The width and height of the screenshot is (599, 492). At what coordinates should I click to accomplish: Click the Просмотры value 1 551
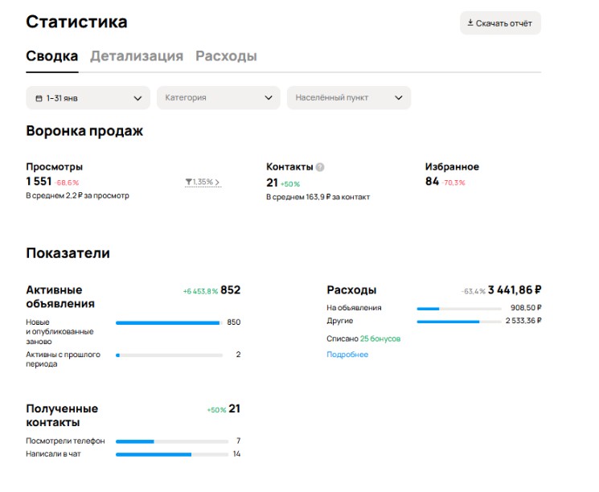39,181
